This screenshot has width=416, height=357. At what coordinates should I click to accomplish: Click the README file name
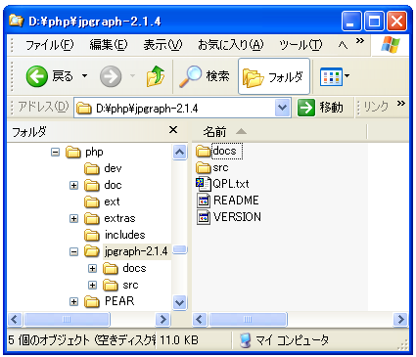click(236, 201)
